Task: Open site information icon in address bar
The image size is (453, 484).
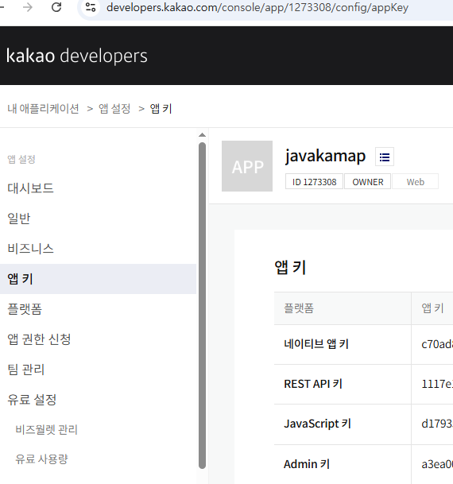Action: click(x=91, y=7)
